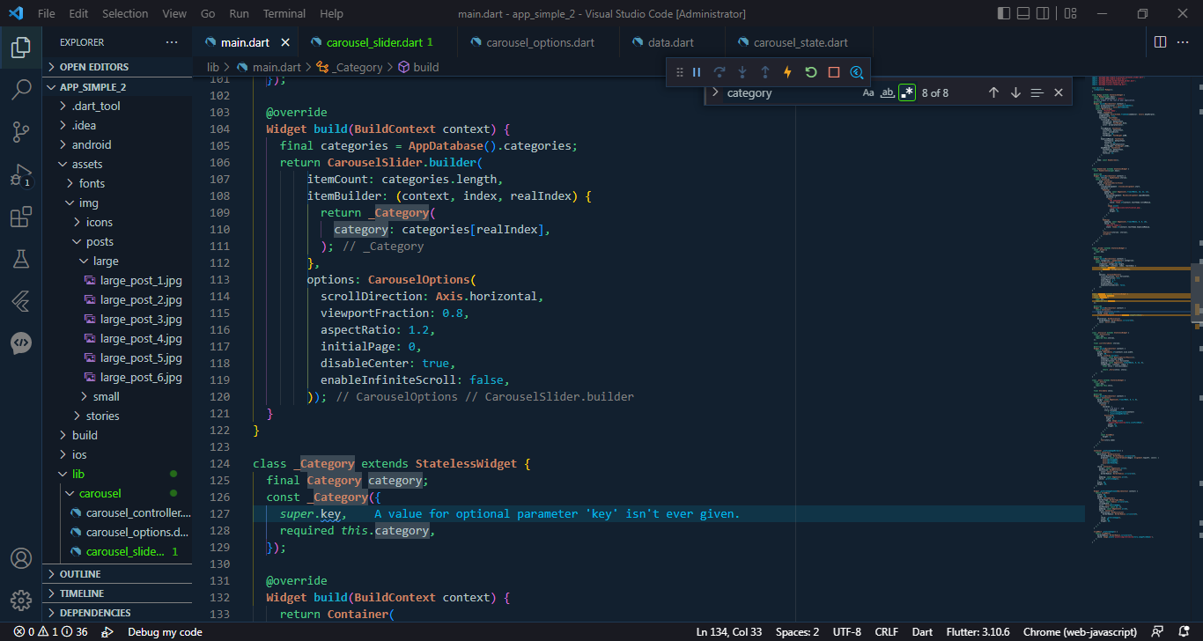1203x641 pixels.
Task: Toggle primary side bar layout
Action: [1005, 13]
